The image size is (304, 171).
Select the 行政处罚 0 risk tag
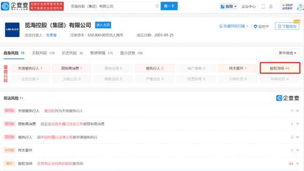pyautogui.click(x=238, y=79)
